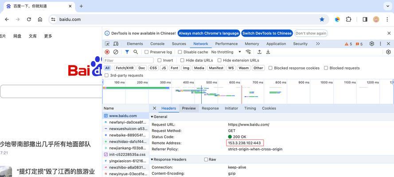Close the request details pane
394x177 pixels.
[x=155, y=108]
